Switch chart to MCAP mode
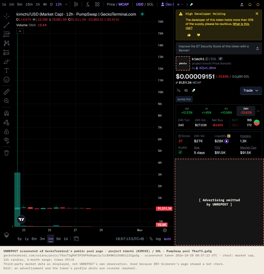The height and width of the screenshot is (274, 264). (x=123, y=4)
